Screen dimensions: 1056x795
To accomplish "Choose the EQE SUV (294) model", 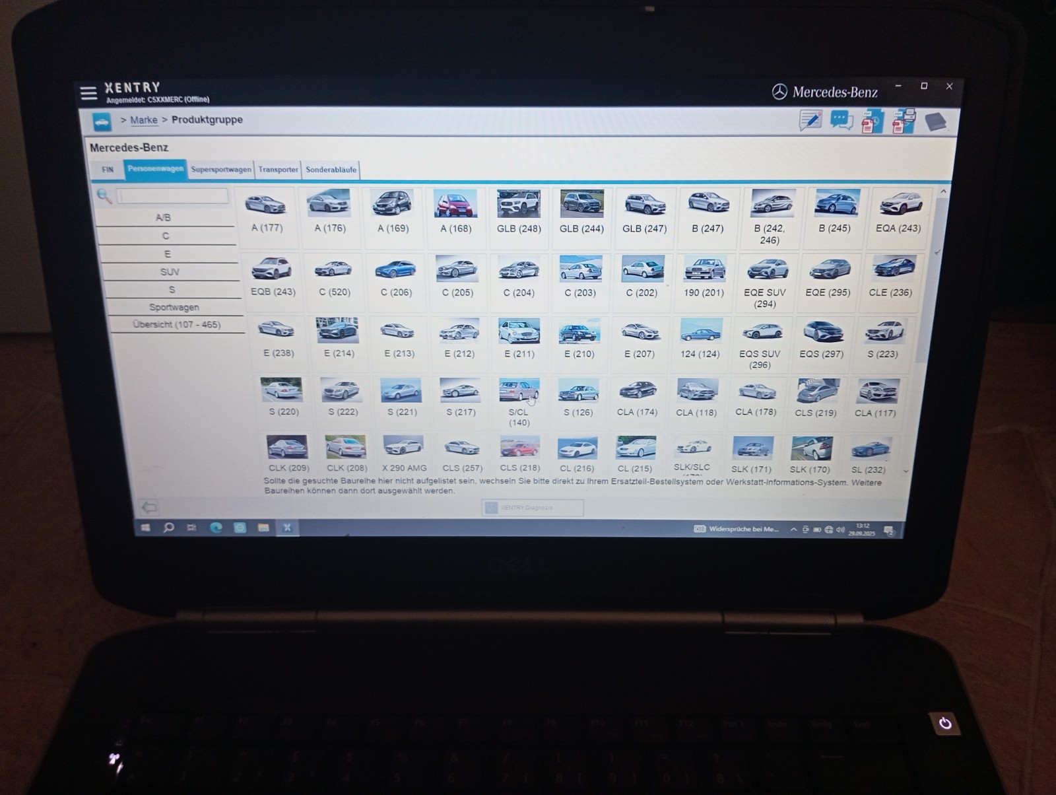I will tap(765, 283).
